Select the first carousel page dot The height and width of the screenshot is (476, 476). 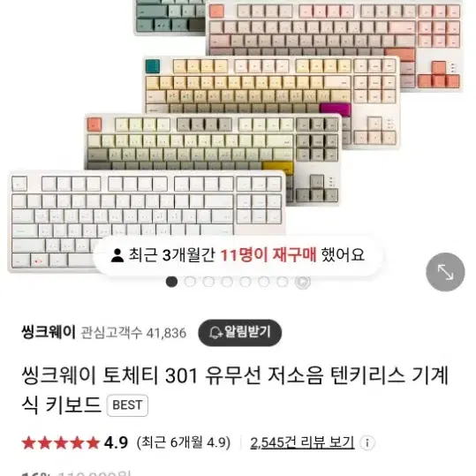(x=171, y=282)
